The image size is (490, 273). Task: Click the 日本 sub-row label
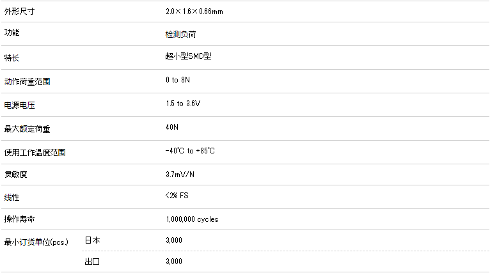click(x=93, y=240)
